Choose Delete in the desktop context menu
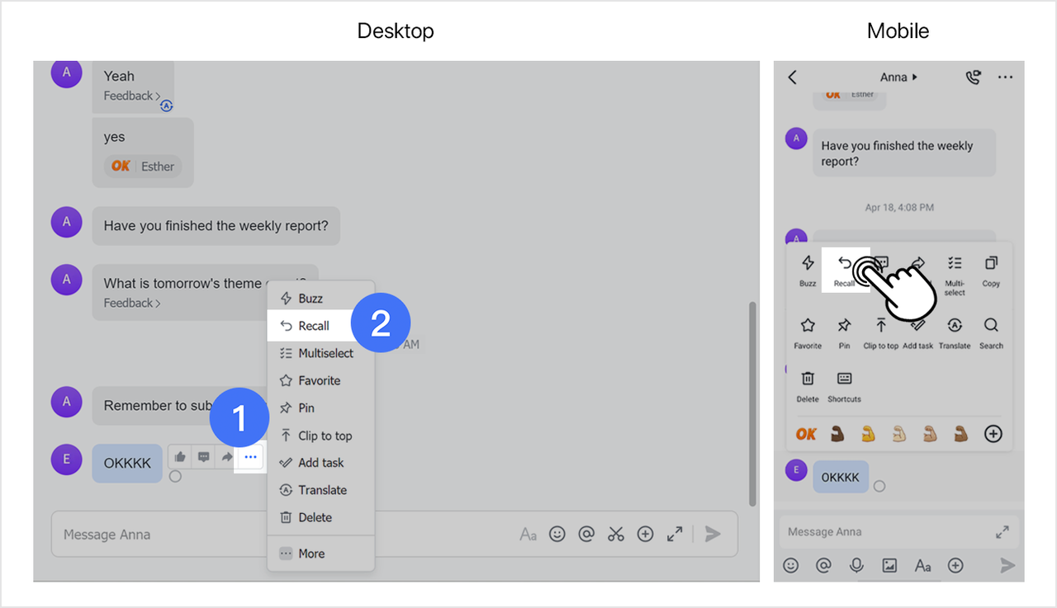This screenshot has width=1057, height=608. pos(315,517)
